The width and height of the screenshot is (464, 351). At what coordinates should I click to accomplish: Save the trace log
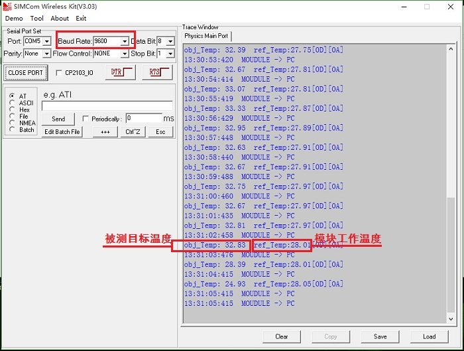[380, 337]
